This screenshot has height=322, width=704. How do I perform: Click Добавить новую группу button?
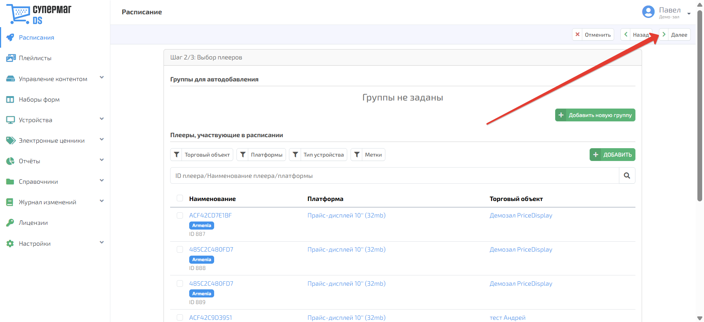click(x=595, y=115)
